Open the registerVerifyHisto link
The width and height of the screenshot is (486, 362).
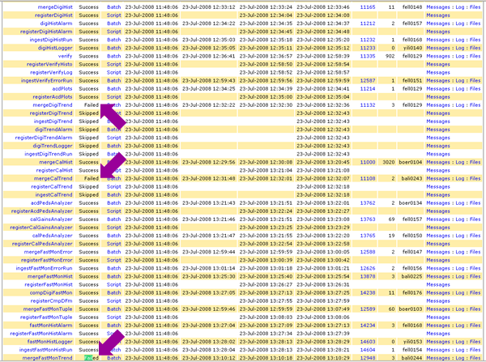tap(49, 64)
